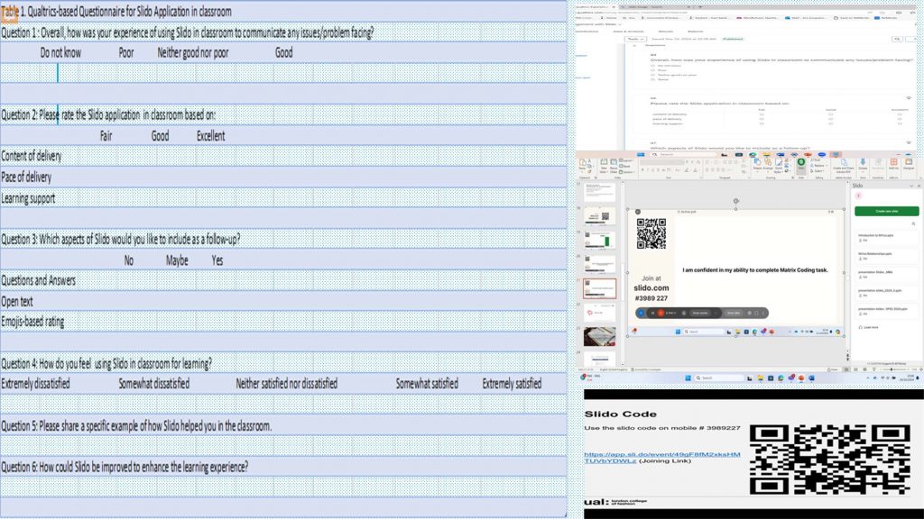This screenshot has width=924, height=519.
Task: Click Reuse Slides in PowerPoint ribbon
Action: tap(614, 166)
